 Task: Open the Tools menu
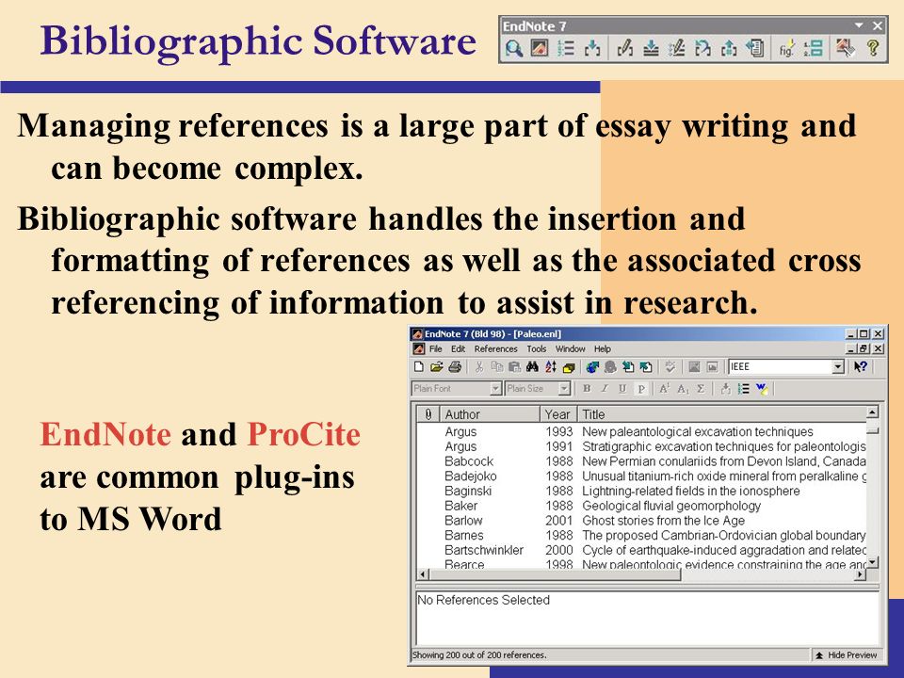pyautogui.click(x=536, y=348)
